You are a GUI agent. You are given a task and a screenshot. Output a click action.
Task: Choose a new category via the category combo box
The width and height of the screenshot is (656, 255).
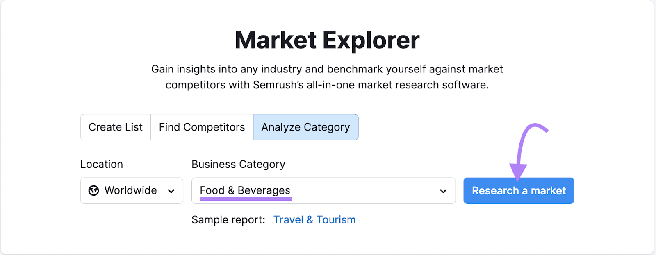coord(323,190)
